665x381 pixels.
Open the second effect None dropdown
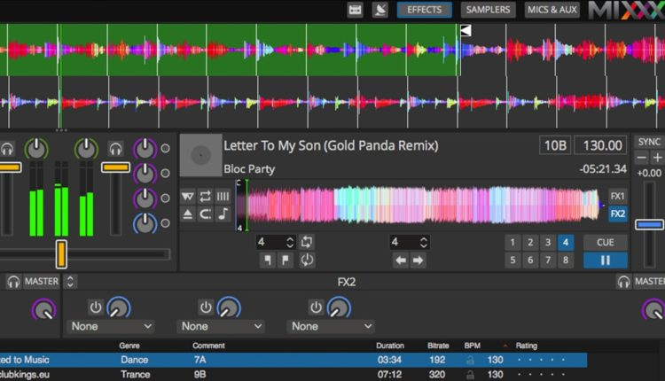point(220,326)
